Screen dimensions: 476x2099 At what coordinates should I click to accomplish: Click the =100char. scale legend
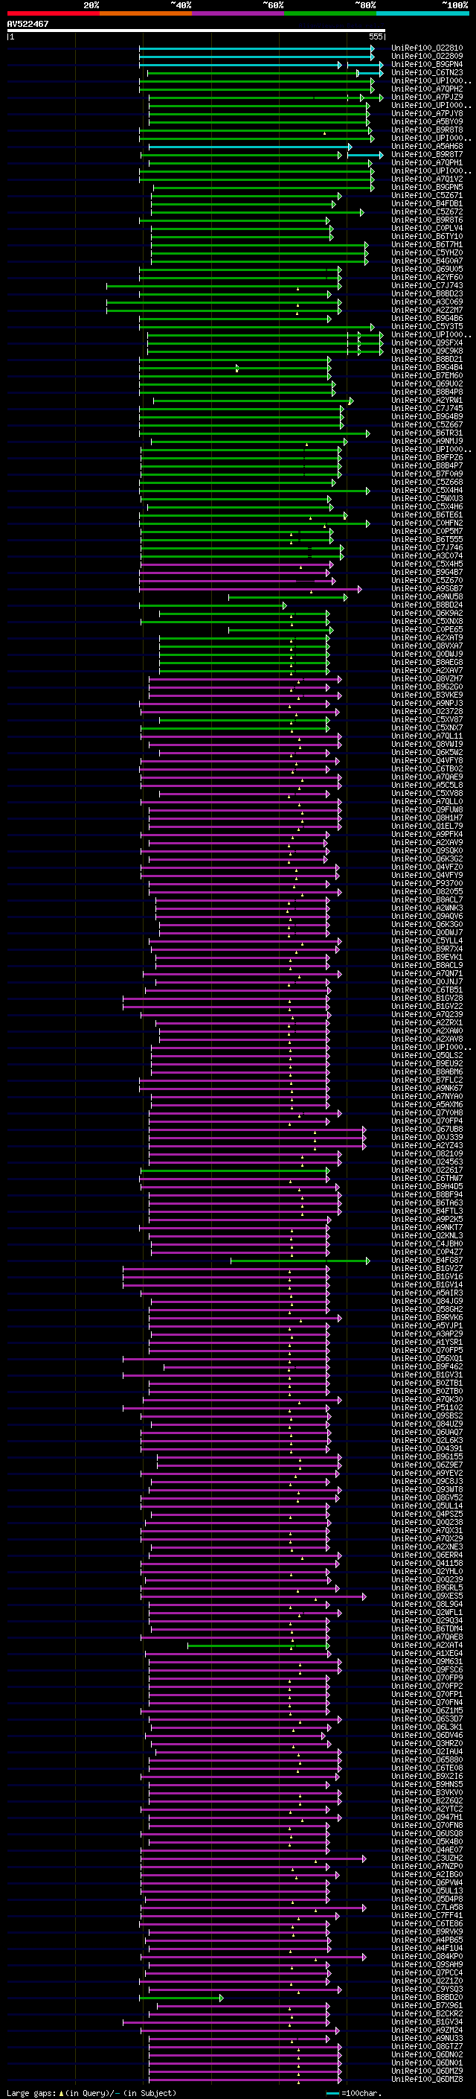(355, 2092)
